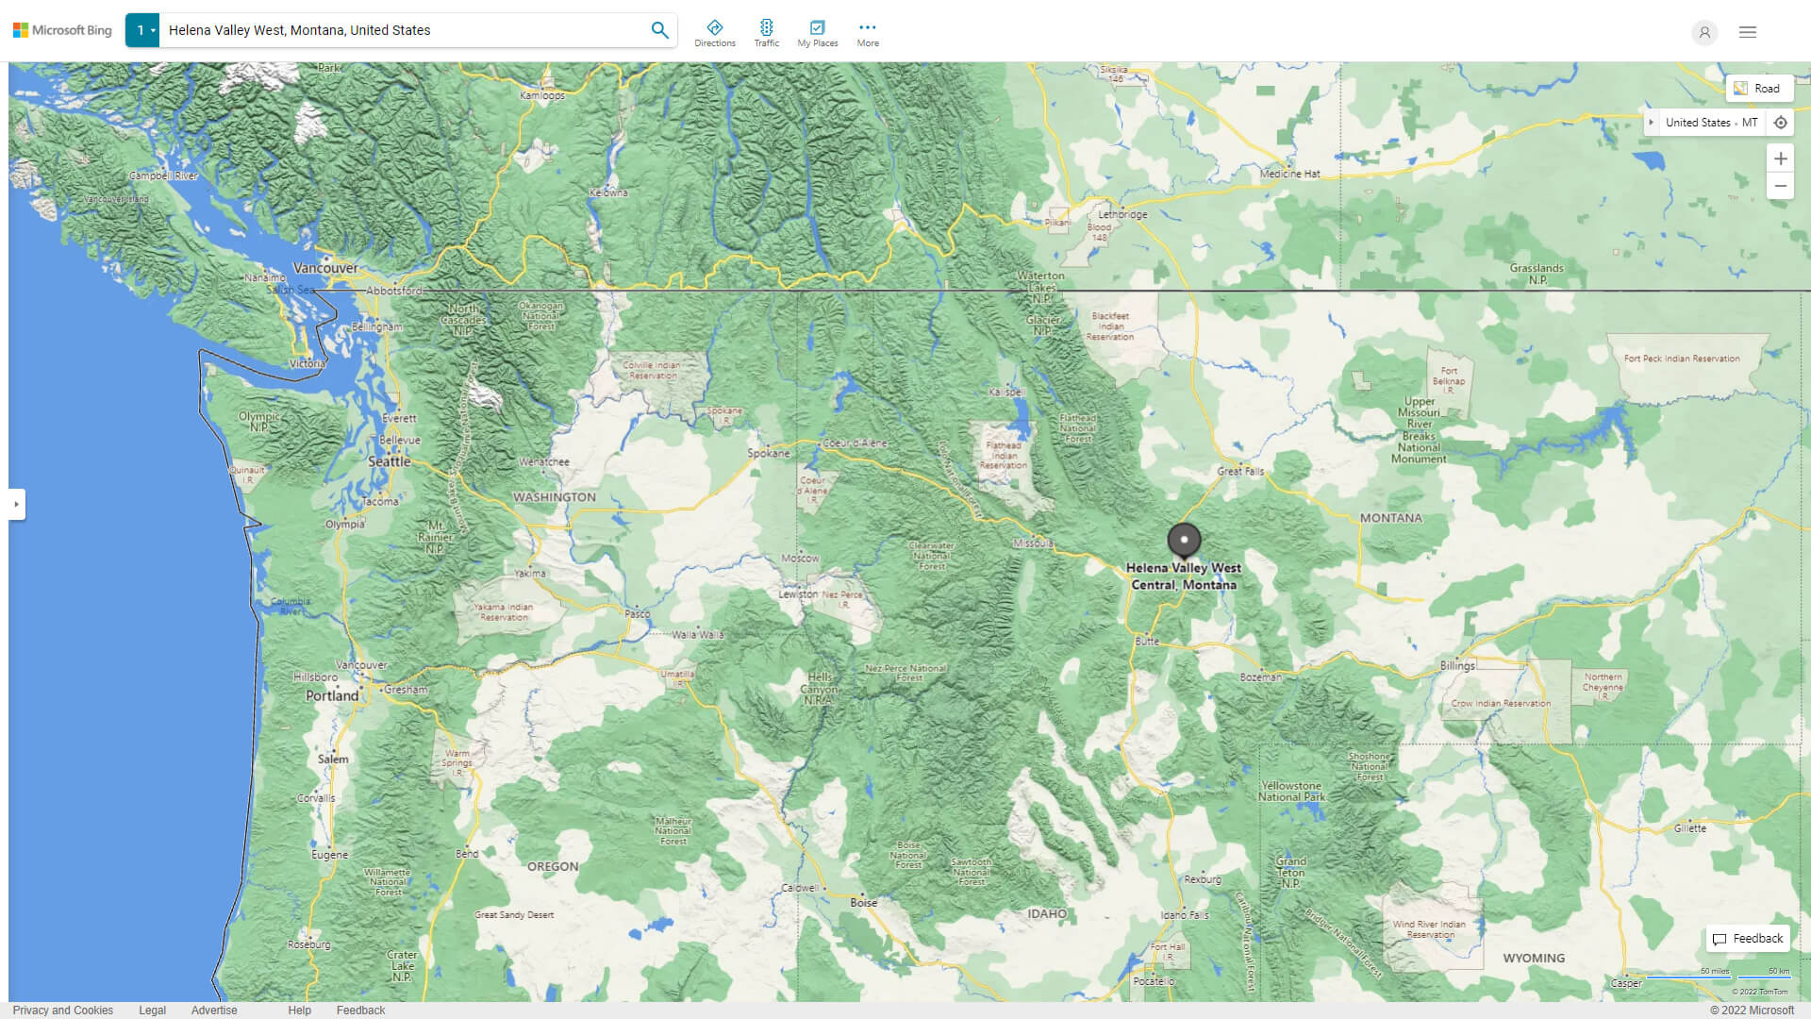Click the user account icon

[x=1703, y=32]
